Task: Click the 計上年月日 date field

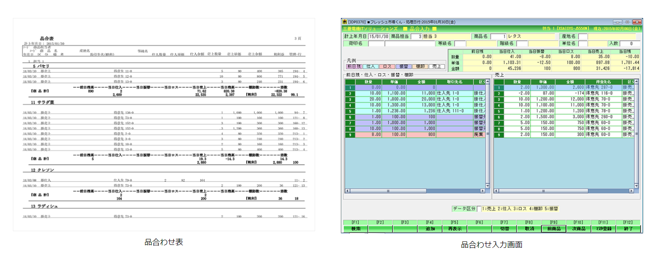Action: click(x=378, y=37)
